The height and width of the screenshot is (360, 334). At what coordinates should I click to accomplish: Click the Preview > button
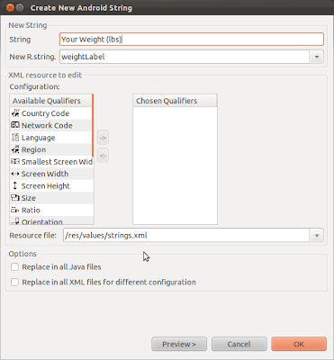point(179,344)
